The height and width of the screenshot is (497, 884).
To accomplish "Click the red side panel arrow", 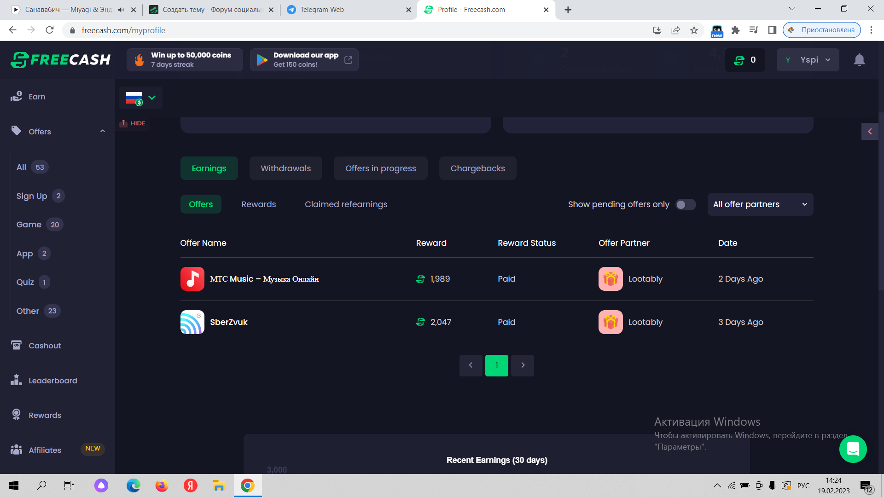I will (x=870, y=132).
